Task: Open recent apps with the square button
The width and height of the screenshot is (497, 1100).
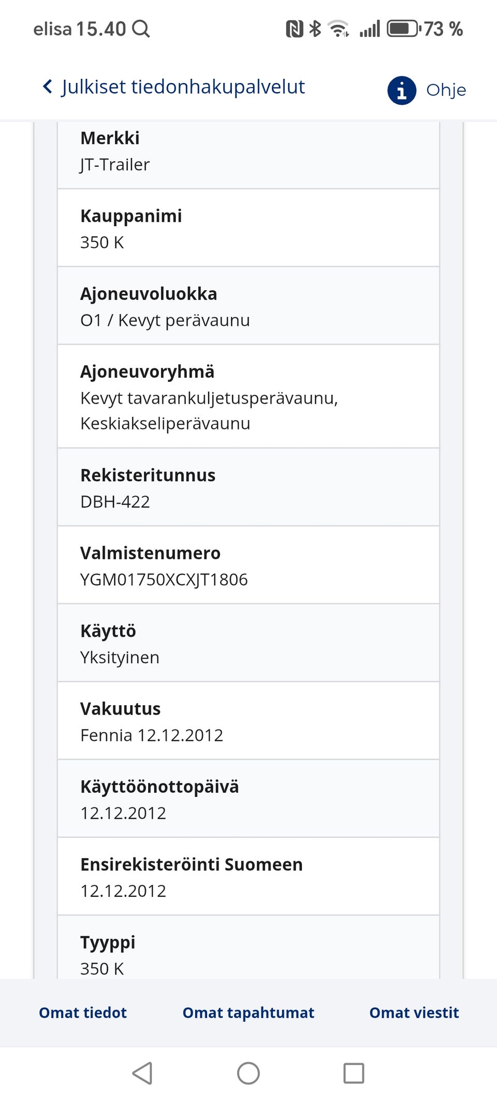Action: (354, 1073)
